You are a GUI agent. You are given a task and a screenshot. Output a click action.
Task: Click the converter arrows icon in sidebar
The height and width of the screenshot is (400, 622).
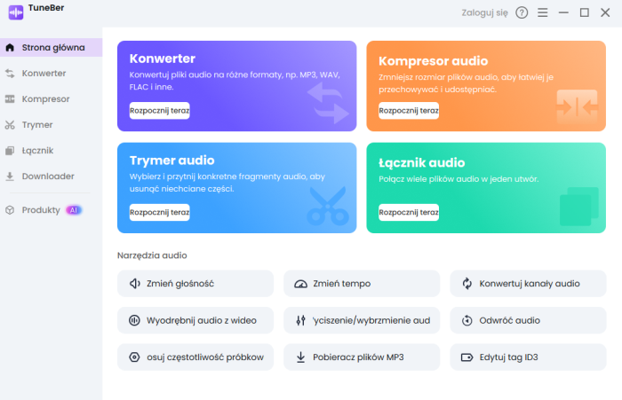tap(10, 74)
